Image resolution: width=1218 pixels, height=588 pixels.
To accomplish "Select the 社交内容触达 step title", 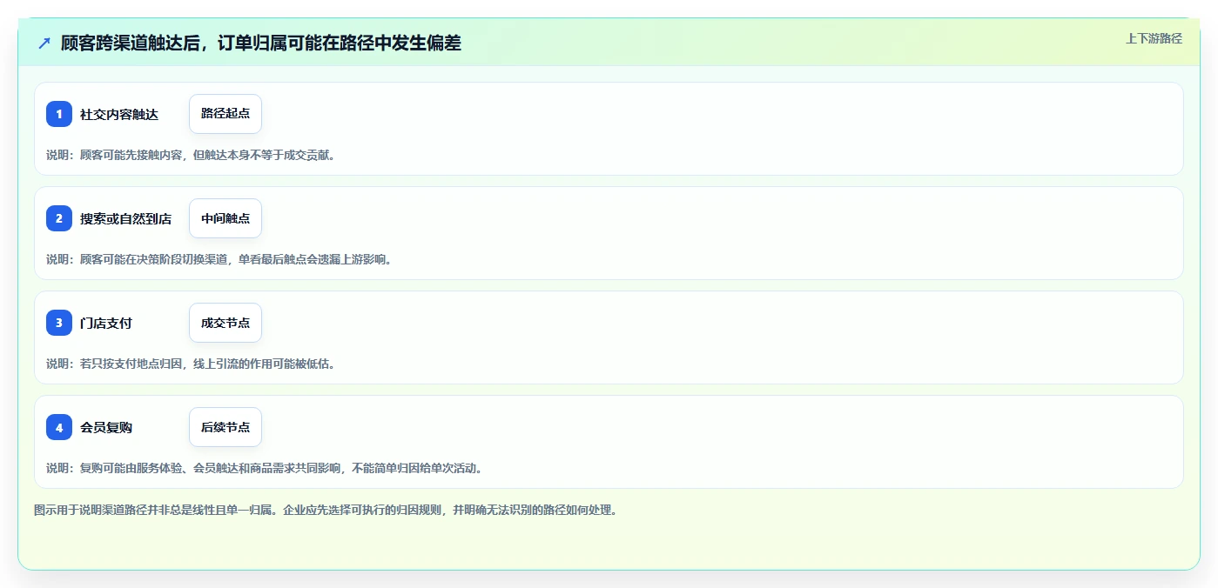I will [119, 114].
